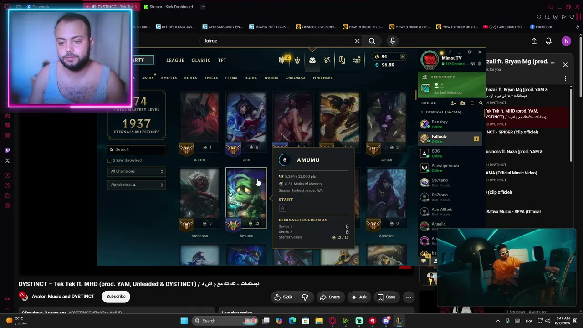The width and height of the screenshot is (583, 328).
Task: Expand the bookmarks bar overflow chevron
Action: point(578,27)
